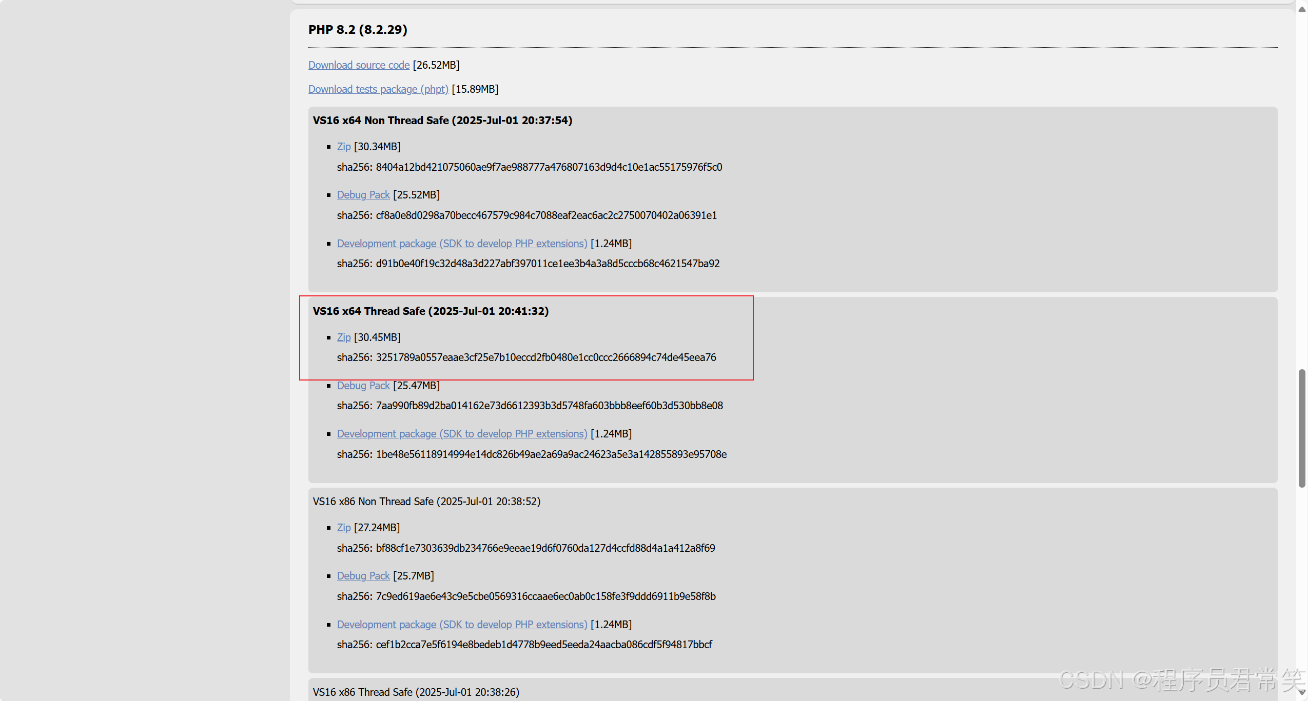Click sha256 hash starting 3251789a
This screenshot has width=1308, height=701.
[546, 357]
